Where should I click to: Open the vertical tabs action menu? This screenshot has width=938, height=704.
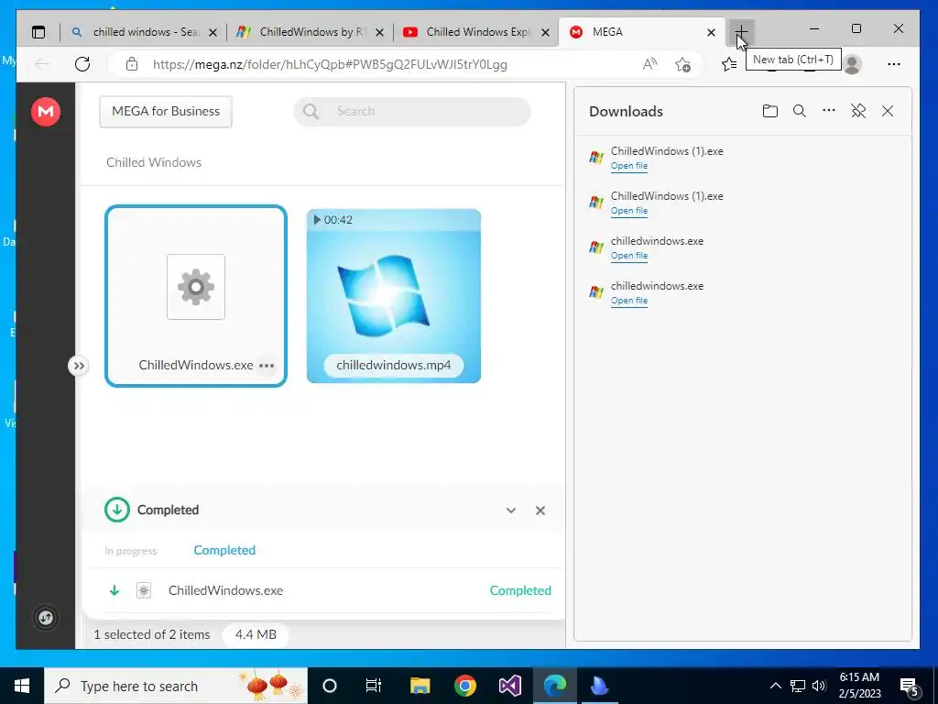38,32
